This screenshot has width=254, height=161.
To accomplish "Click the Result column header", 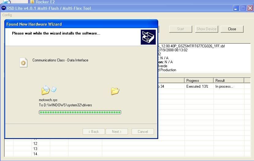I will (x=229, y=81).
